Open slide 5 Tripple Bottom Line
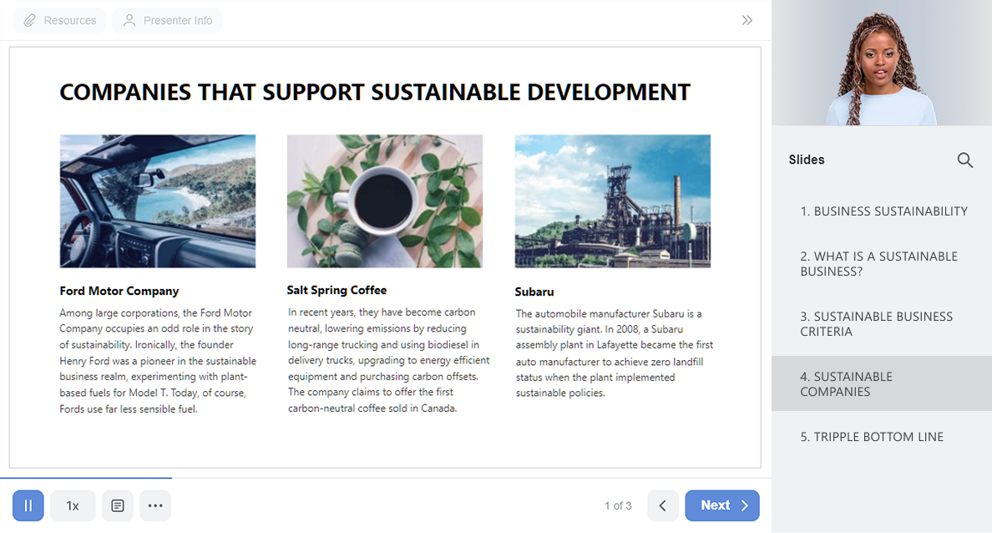 [x=871, y=437]
